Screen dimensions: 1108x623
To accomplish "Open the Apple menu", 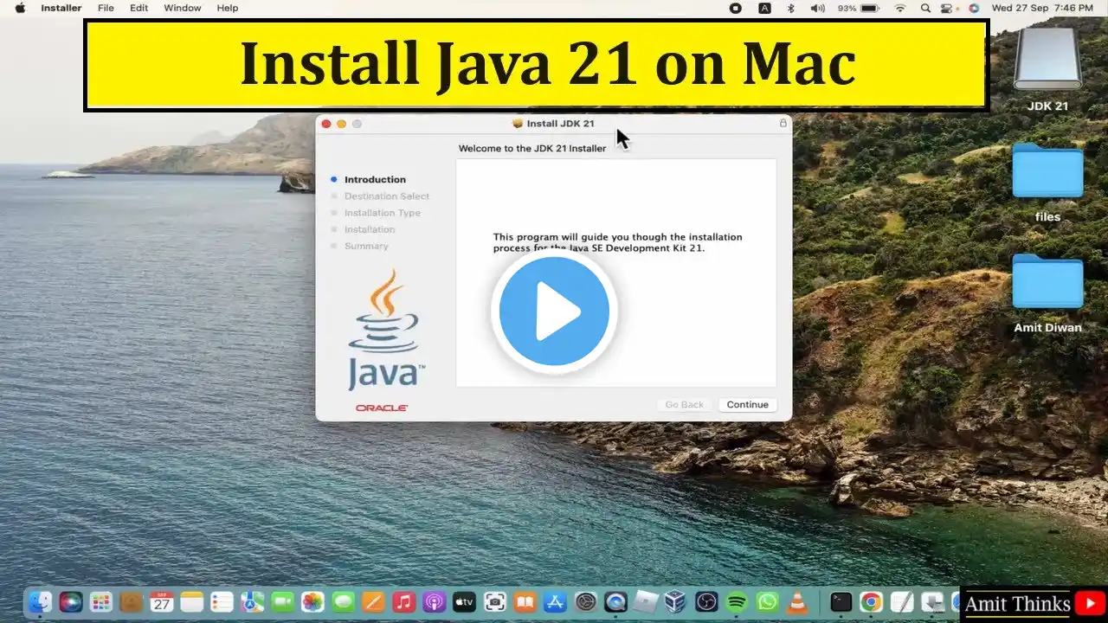I will (20, 8).
